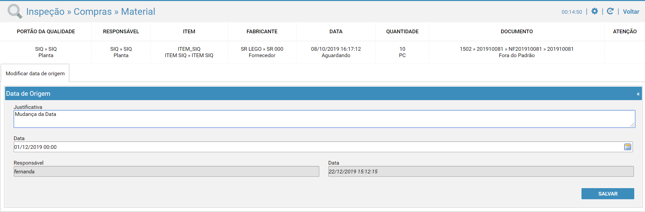Click the FABRICANTE column header
The width and height of the screenshot is (645, 212).
pyautogui.click(x=262, y=32)
